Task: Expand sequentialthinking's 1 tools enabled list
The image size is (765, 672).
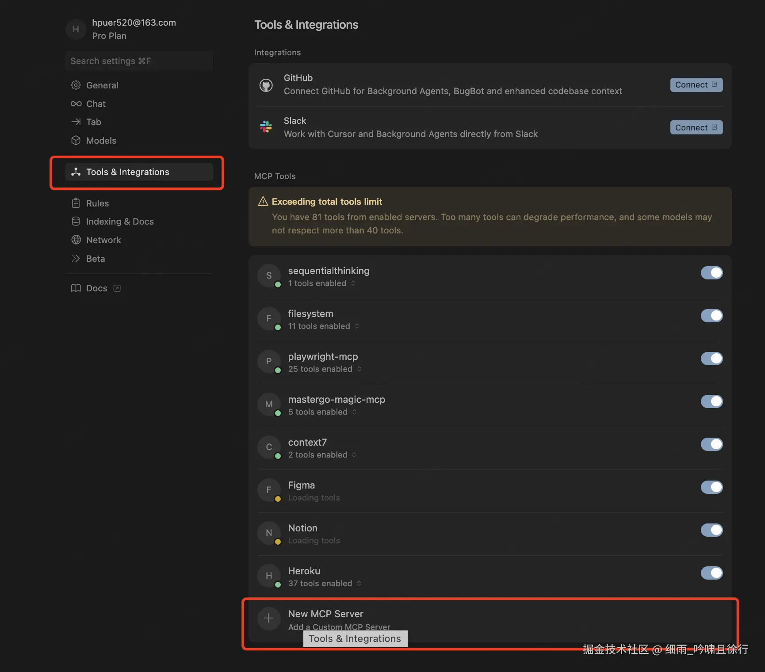Action: [322, 283]
